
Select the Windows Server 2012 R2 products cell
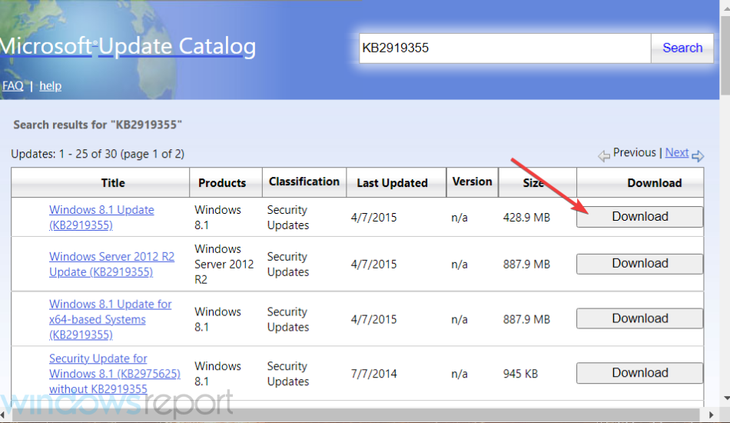tap(224, 264)
